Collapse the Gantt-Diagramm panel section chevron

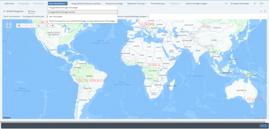click(4, 11)
